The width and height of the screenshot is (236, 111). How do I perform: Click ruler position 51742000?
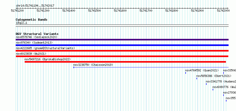[223, 11]
